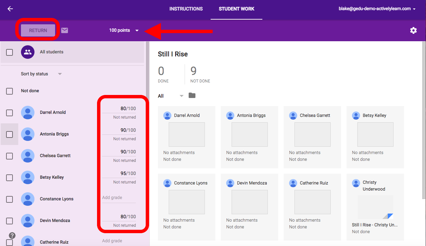Open Antonia Briggs's empty work thumbnail
Screen dimensions: 426x246
[250, 134]
